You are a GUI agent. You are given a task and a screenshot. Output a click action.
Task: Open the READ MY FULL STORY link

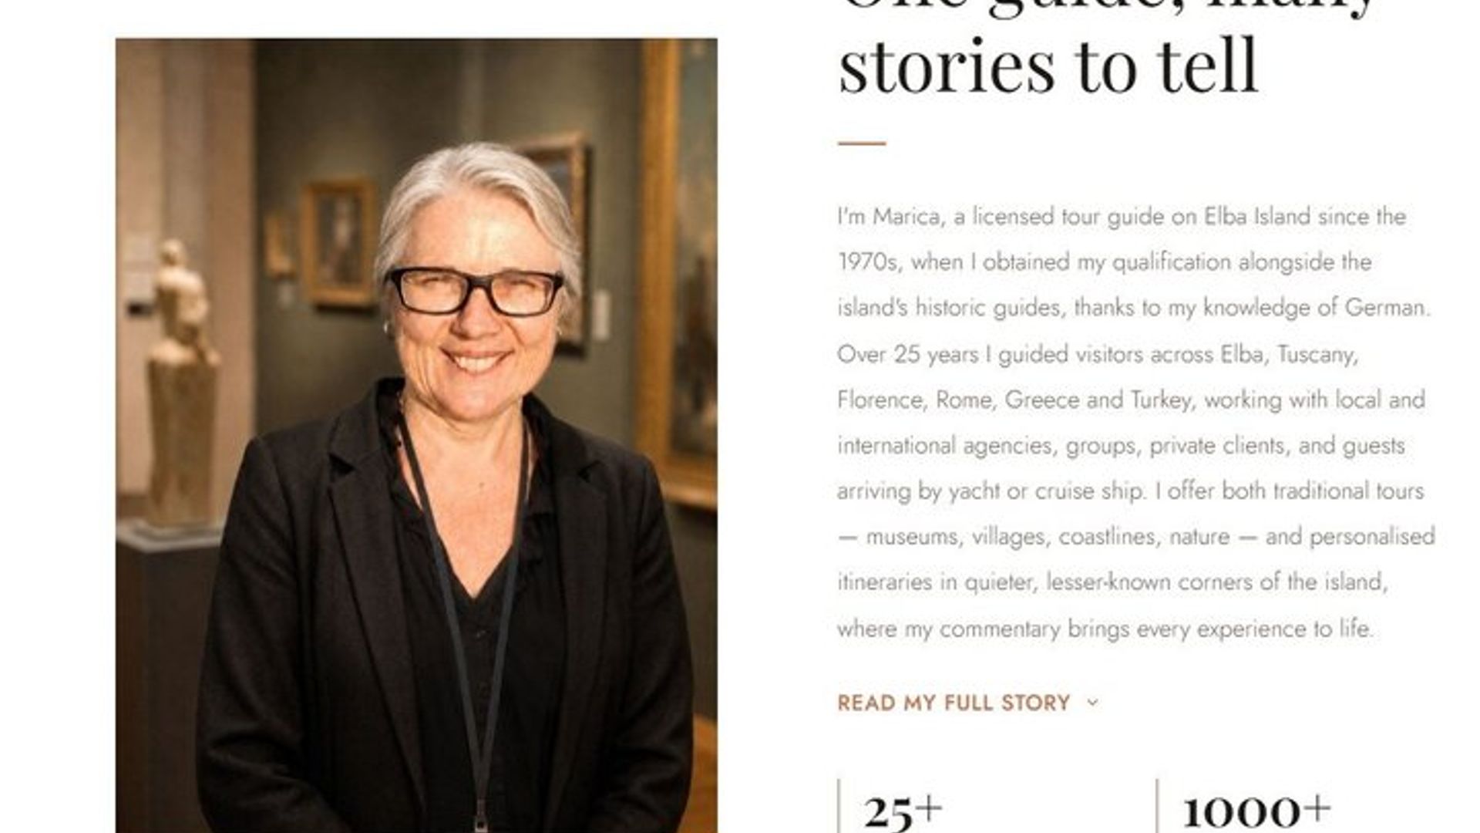[x=954, y=703]
